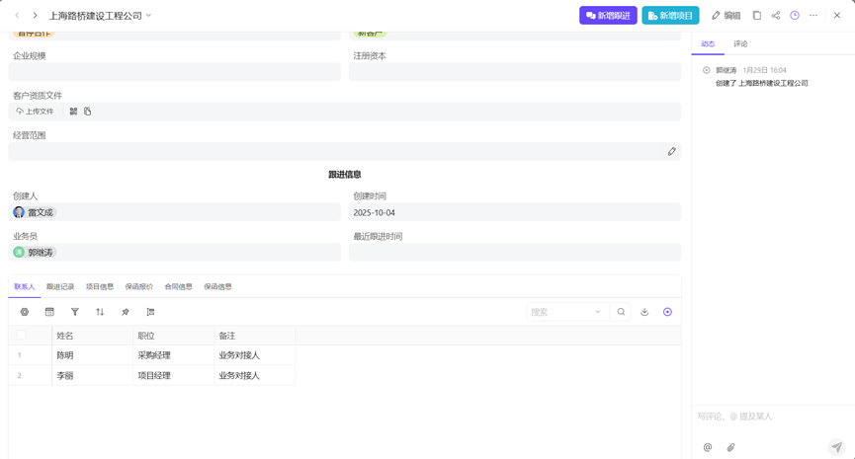Click the 新增项目 button

click(x=670, y=16)
